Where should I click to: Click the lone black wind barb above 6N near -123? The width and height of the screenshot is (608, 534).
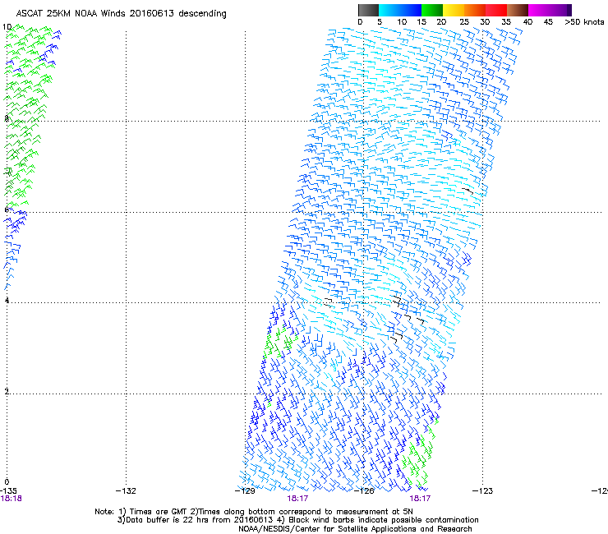click(468, 191)
